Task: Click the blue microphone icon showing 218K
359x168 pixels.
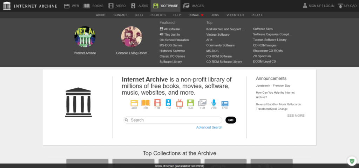Action: coord(214,103)
